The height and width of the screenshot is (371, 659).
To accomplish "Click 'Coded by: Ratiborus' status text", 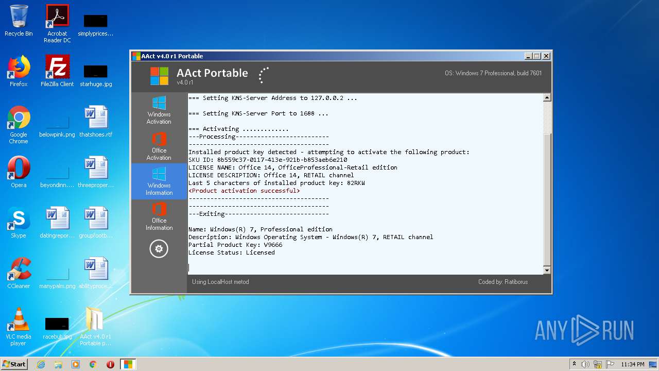I will click(x=503, y=282).
